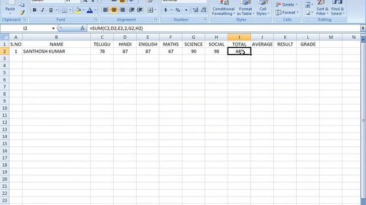366x205 pixels.
Task: Click Decrease Decimal icon
Action: 204,10
